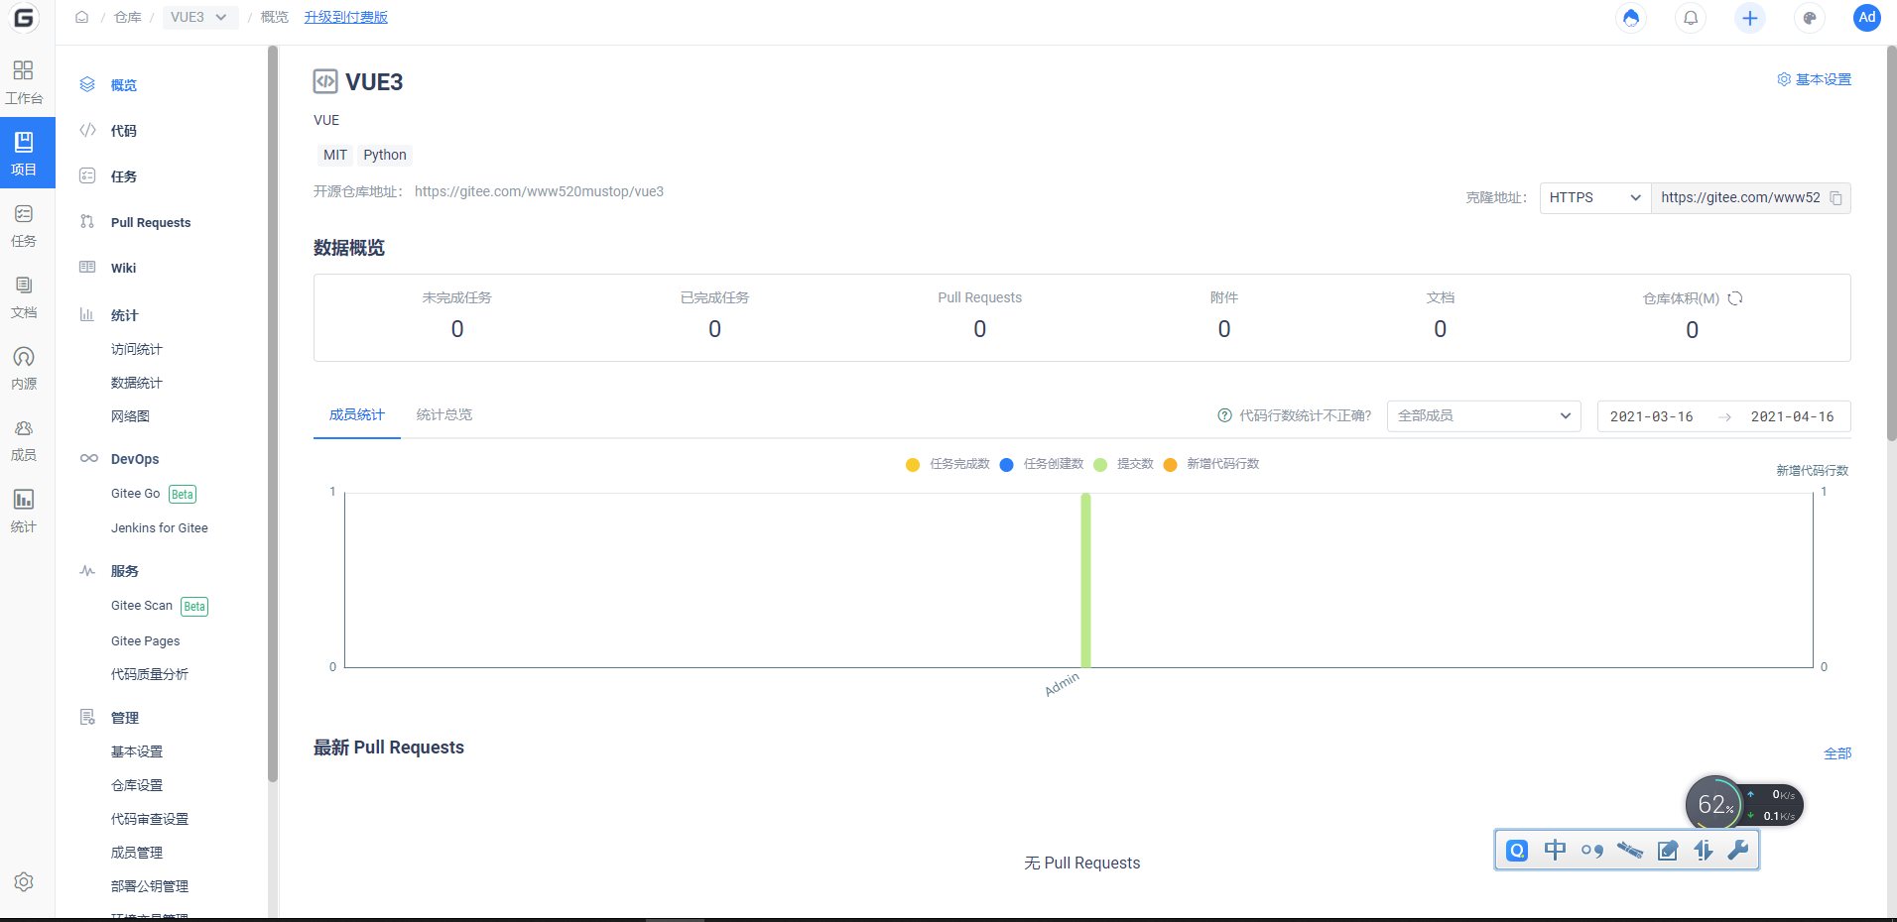This screenshot has height=922, width=1897.
Task: Click the 升级到付费版 upgrade link
Action: tap(346, 17)
